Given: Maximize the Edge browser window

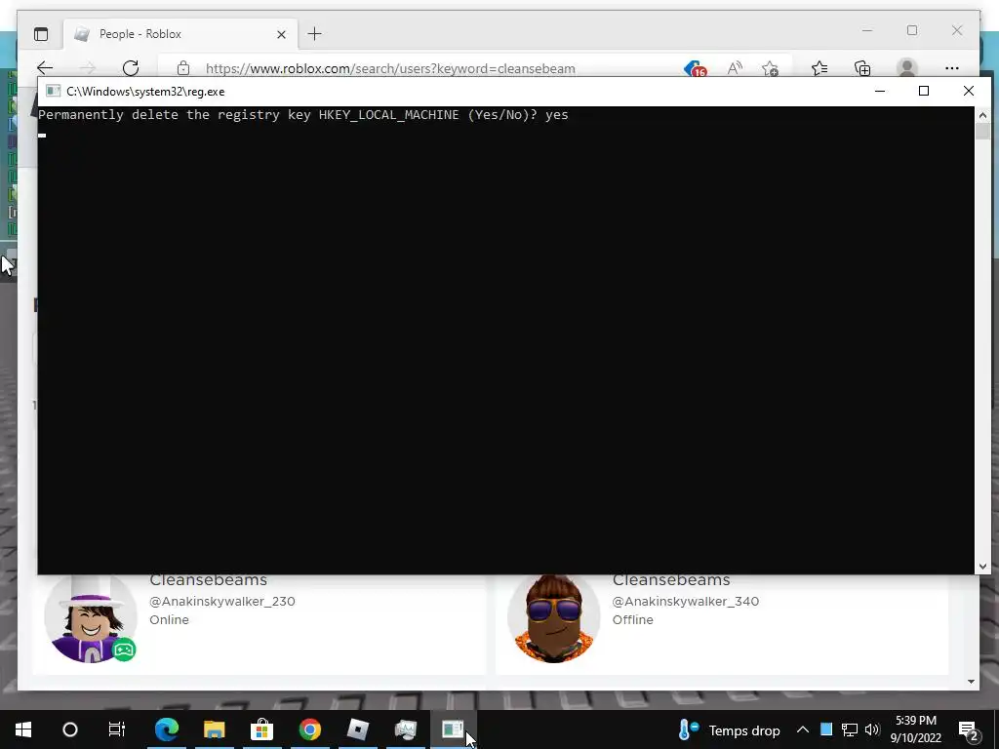Looking at the screenshot, I should 912,30.
